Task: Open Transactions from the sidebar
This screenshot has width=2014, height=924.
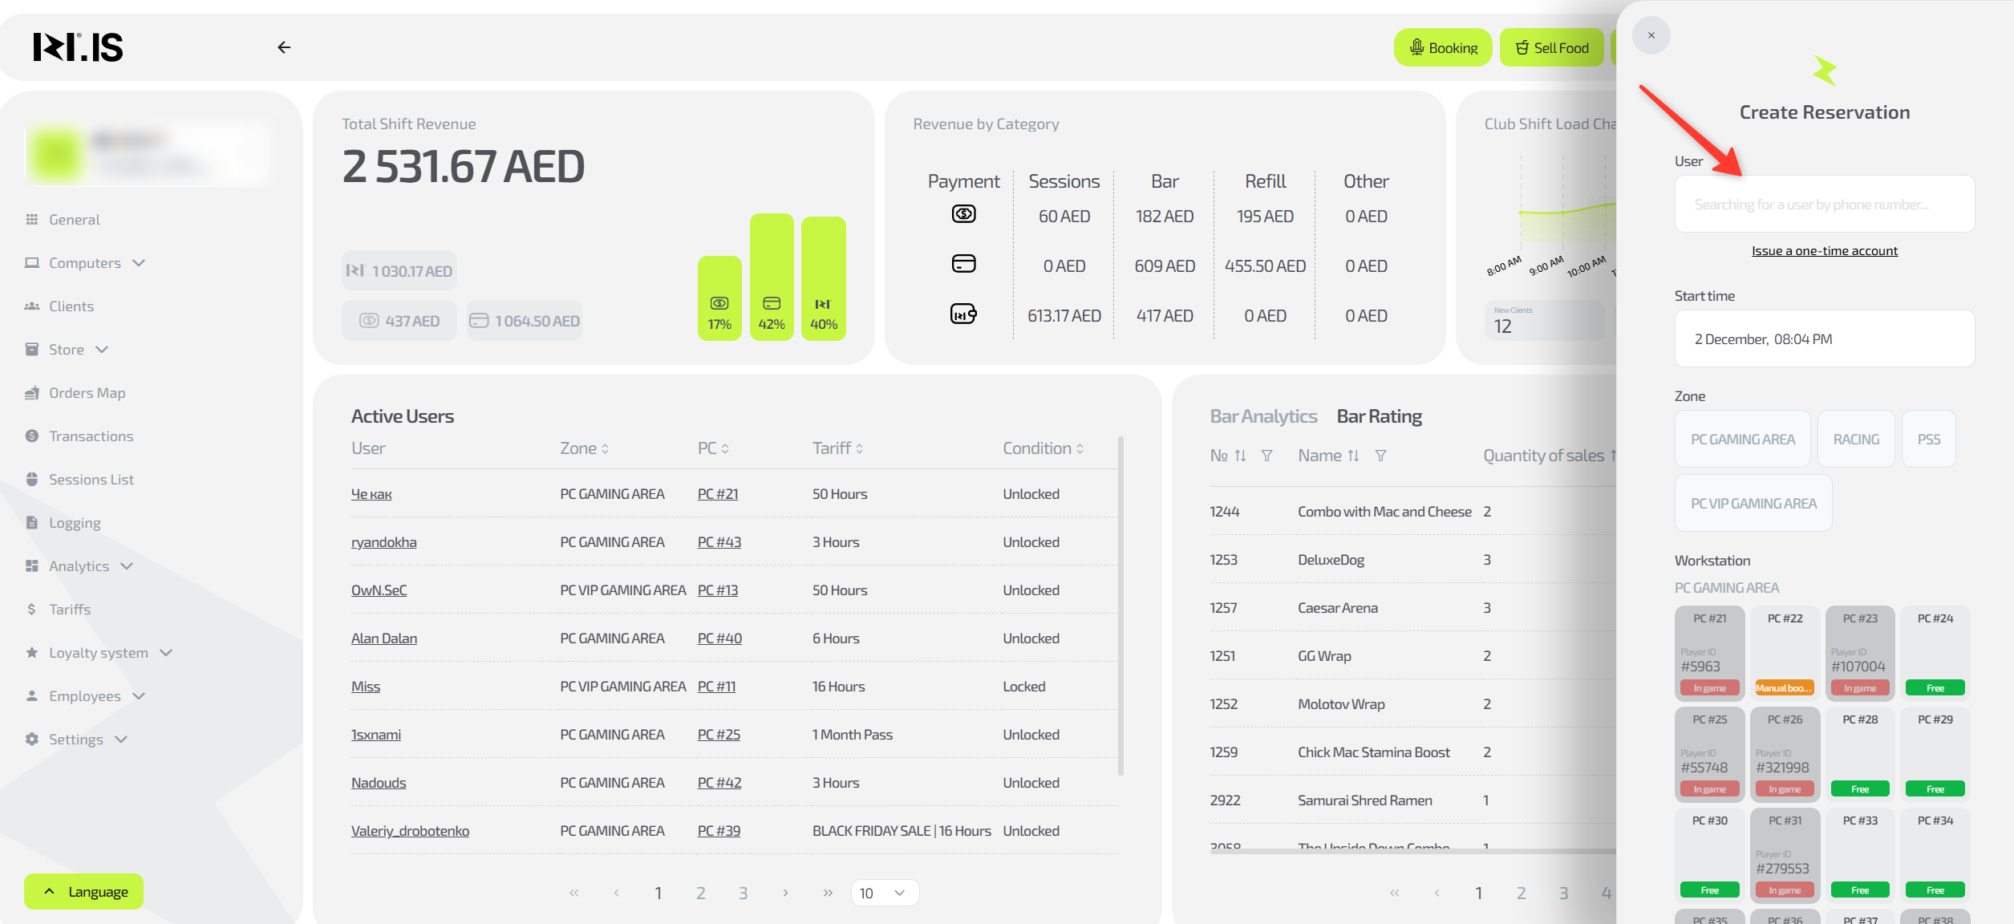Action: coord(91,436)
